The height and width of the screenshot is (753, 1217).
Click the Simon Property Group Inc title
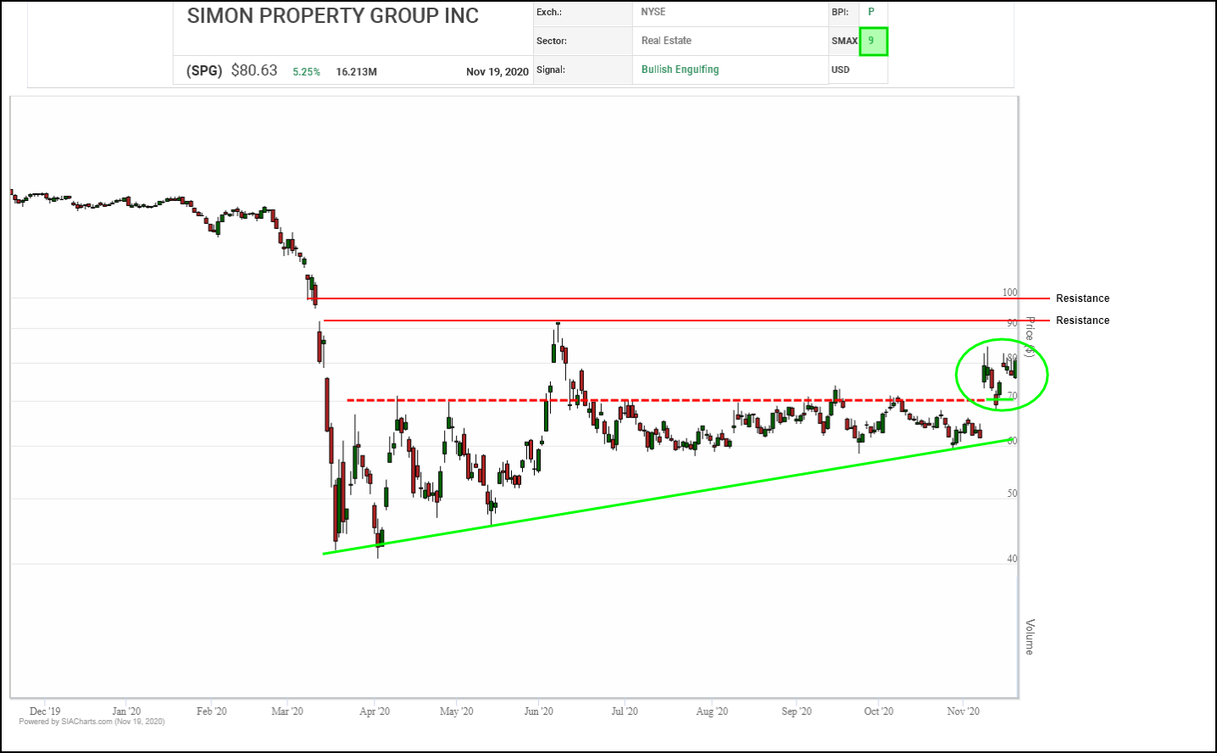coord(332,16)
